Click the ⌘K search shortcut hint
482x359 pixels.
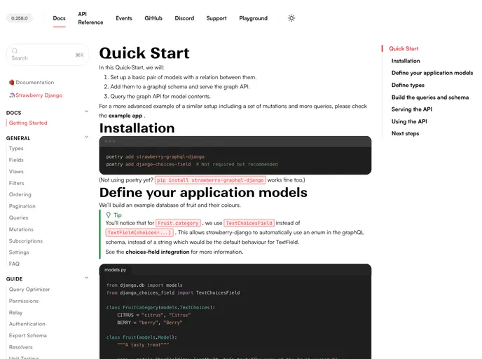pyautogui.click(x=80, y=55)
